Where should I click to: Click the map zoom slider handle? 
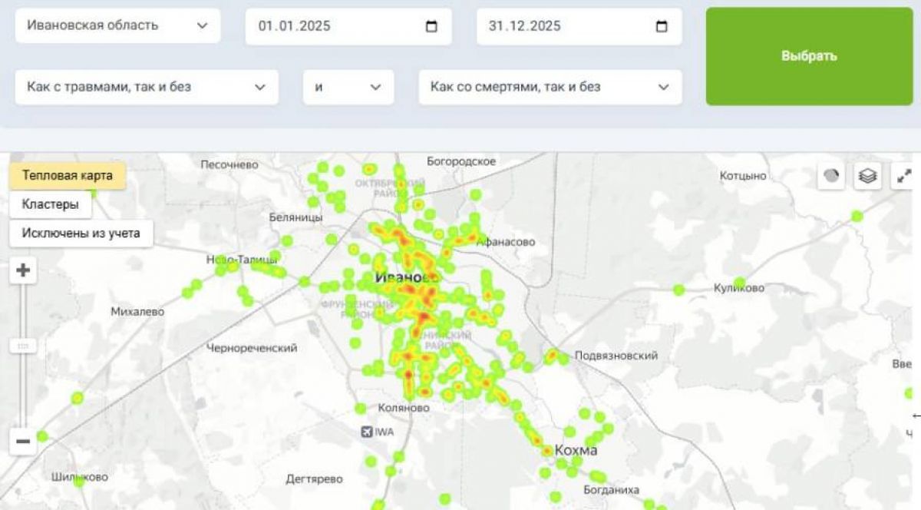tap(23, 346)
